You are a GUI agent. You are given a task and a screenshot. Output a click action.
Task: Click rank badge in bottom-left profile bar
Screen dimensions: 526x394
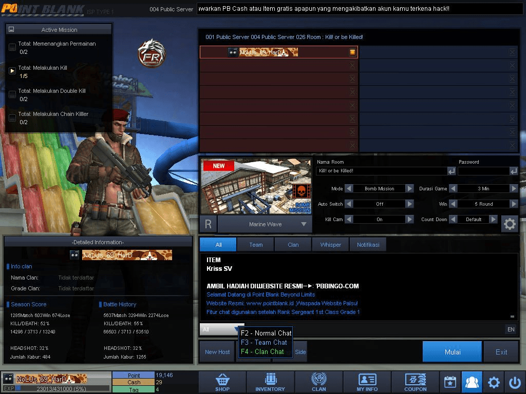tap(8, 379)
